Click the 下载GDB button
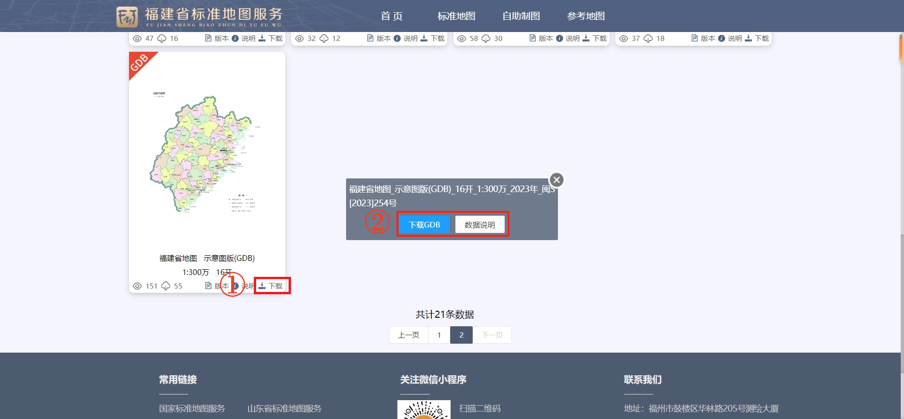Image resolution: width=904 pixels, height=419 pixels. (424, 225)
